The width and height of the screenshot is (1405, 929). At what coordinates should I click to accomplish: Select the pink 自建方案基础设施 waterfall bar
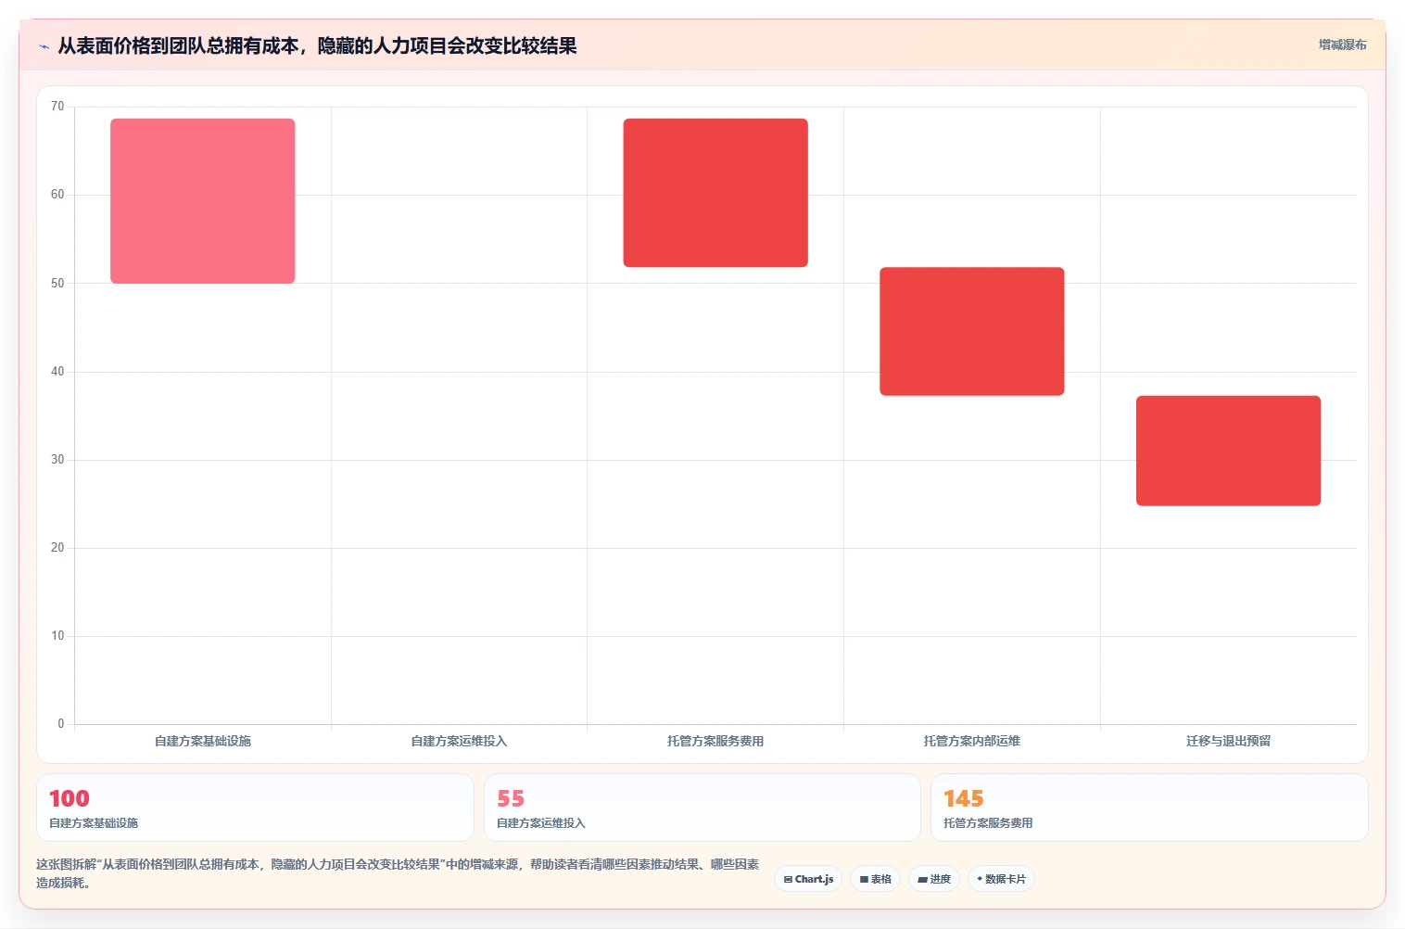203,201
